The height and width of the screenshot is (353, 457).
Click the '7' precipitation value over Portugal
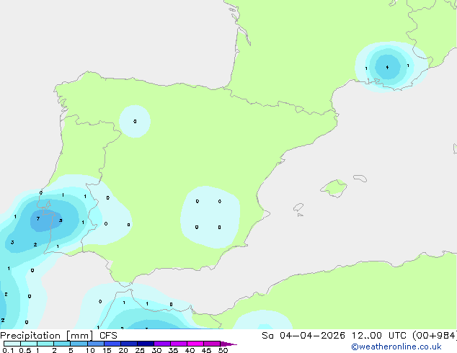point(38,218)
